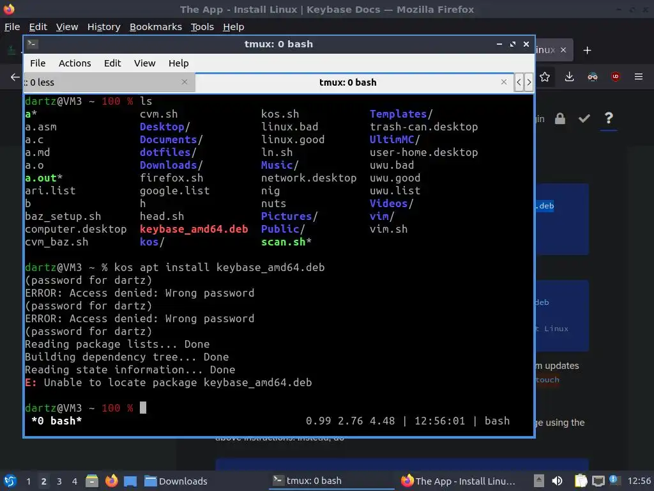Click 'network.desktop' in the ls listing
654x491 pixels.
308,178
